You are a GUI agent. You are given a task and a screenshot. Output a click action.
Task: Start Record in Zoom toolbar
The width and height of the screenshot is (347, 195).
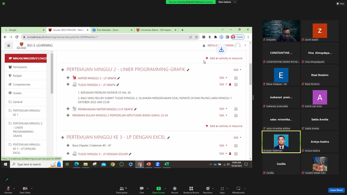pos(175,190)
